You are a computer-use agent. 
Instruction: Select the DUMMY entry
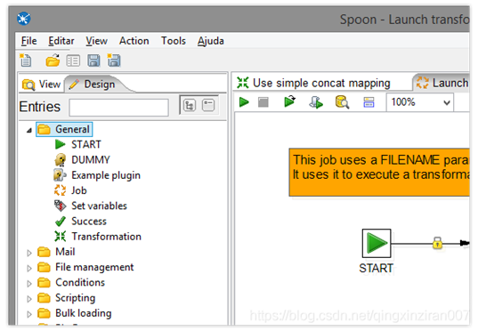point(82,159)
